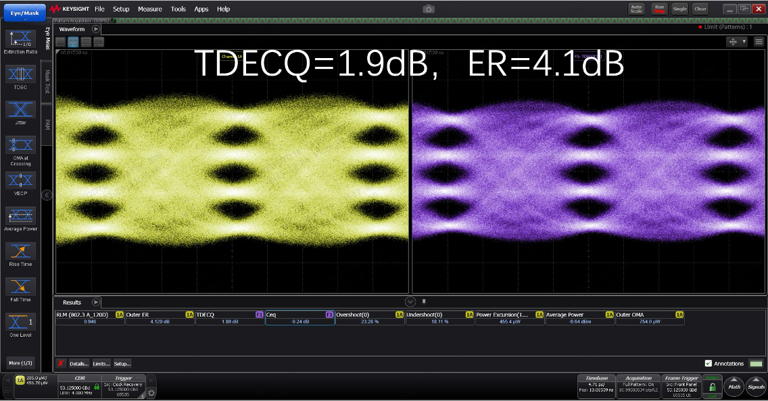Click the Limits... button
The image size is (768, 401).
pos(101,363)
